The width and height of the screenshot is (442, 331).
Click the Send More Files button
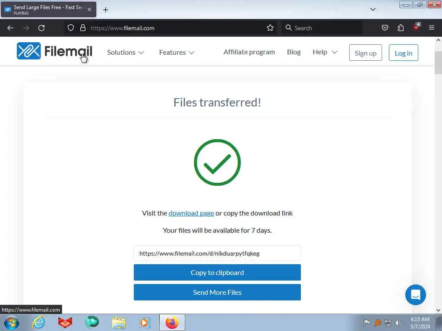click(x=217, y=292)
